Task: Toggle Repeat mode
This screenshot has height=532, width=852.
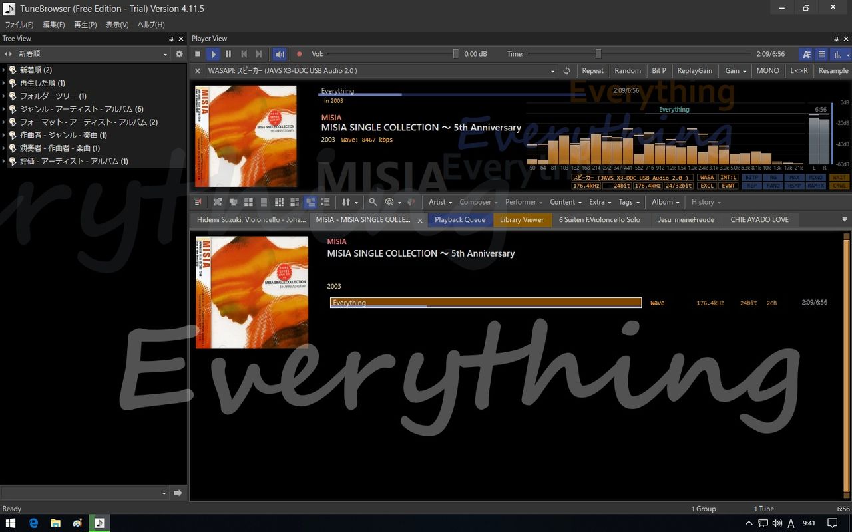Action: (592, 71)
